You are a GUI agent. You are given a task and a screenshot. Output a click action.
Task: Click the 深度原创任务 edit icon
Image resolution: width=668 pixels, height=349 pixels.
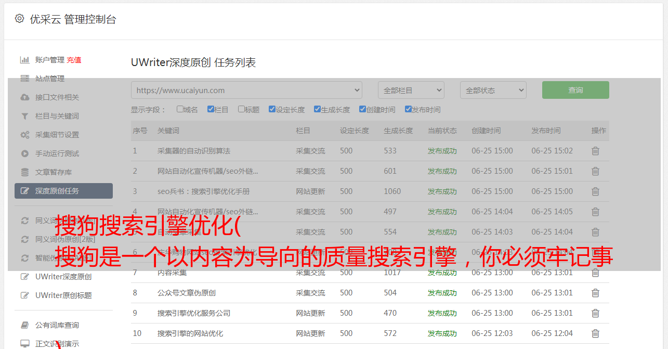(x=24, y=191)
